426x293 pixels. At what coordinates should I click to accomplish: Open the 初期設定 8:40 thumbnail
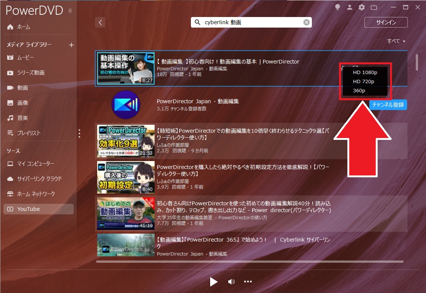coord(126,177)
